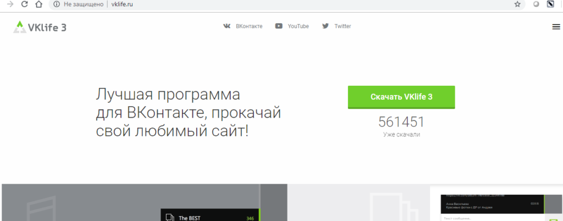The width and height of the screenshot is (563, 221).
Task: Go to the browser home page
Action: pyautogui.click(x=39, y=4)
